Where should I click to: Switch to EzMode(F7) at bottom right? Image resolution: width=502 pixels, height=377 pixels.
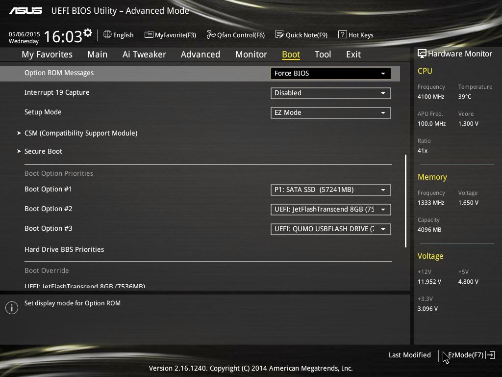pyautogui.click(x=471, y=355)
